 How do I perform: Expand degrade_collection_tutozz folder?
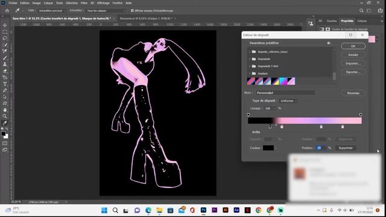click(250, 52)
